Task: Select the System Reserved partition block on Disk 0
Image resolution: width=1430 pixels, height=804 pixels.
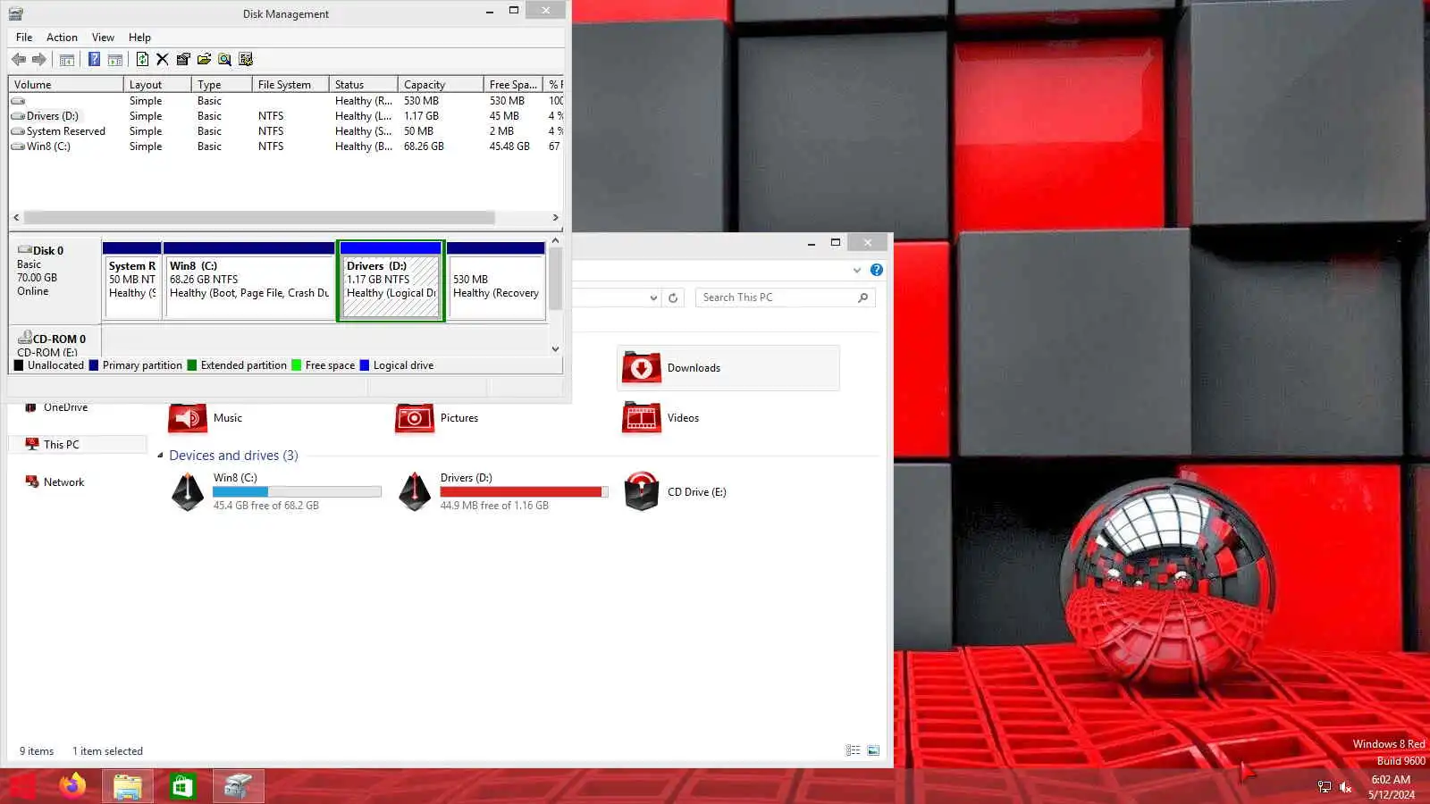Action: click(x=132, y=281)
